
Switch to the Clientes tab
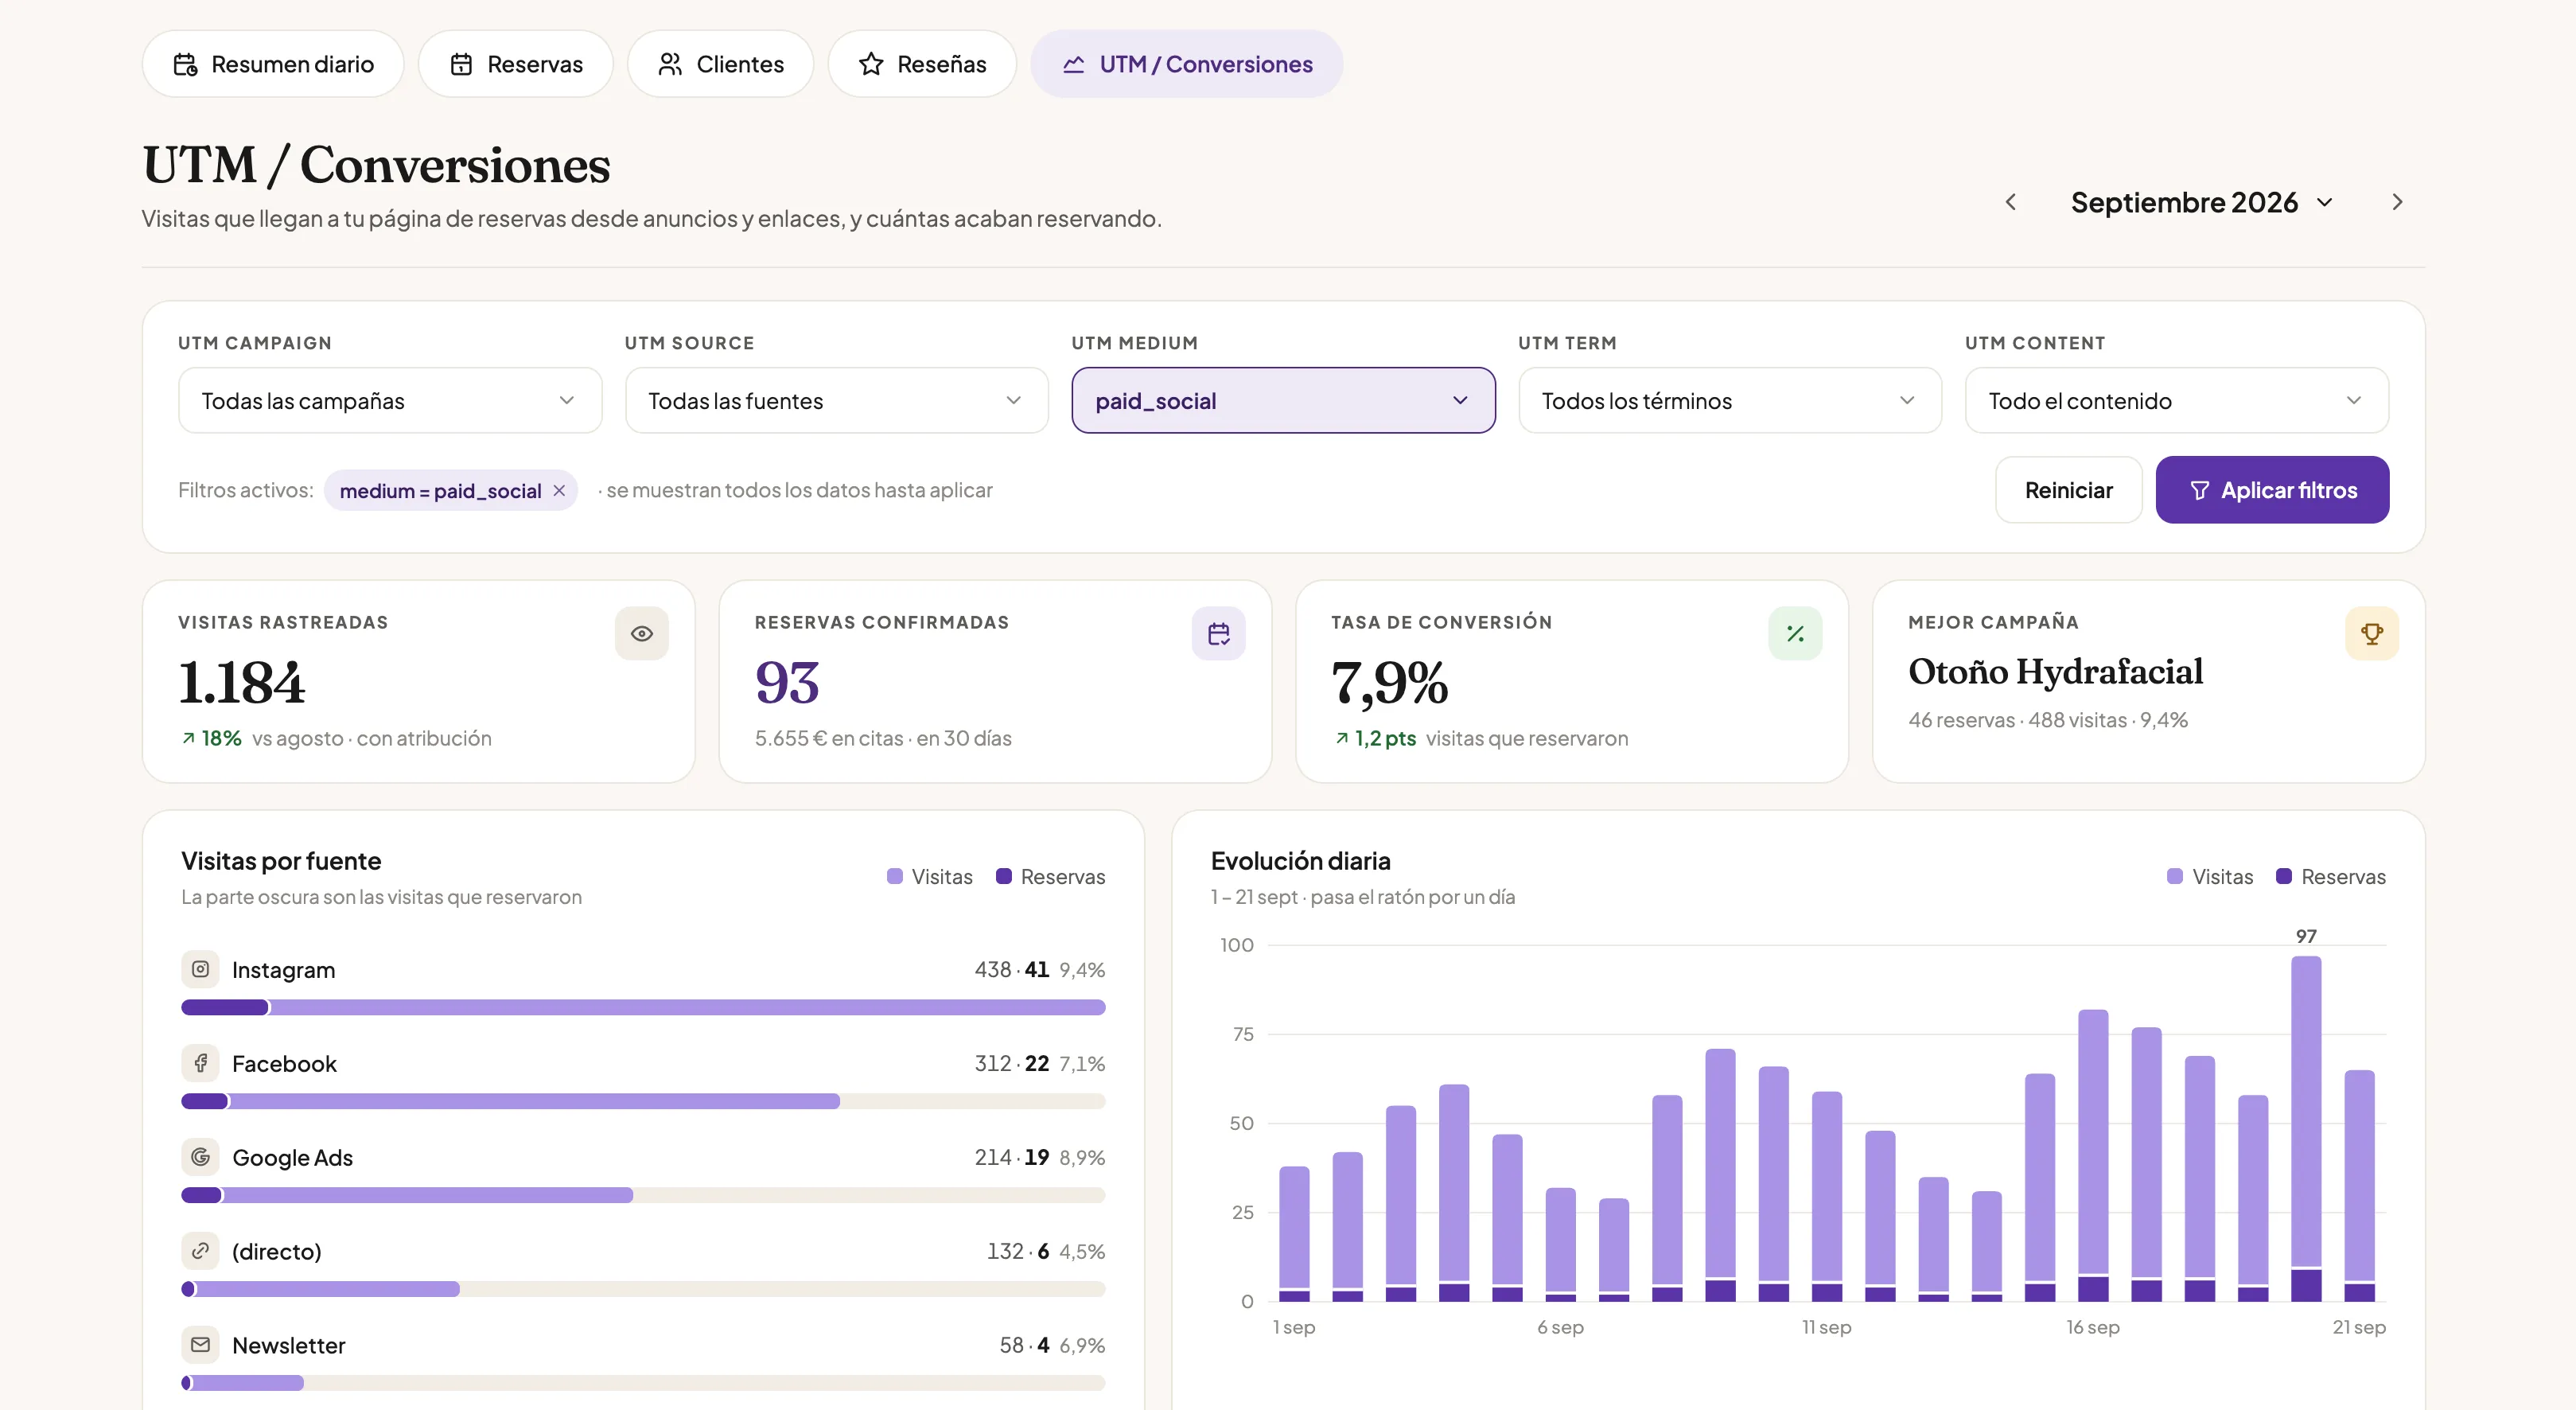pyautogui.click(x=720, y=64)
